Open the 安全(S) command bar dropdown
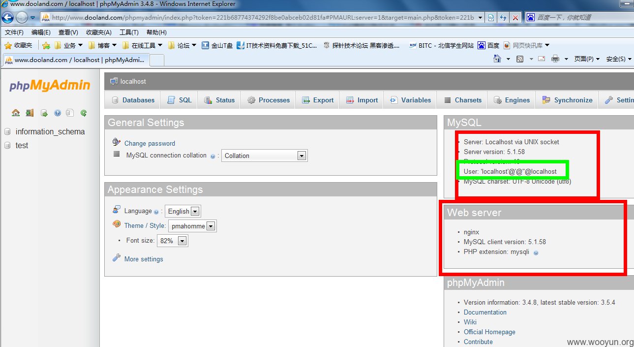Viewport: 634px width, 347px height. [619, 59]
